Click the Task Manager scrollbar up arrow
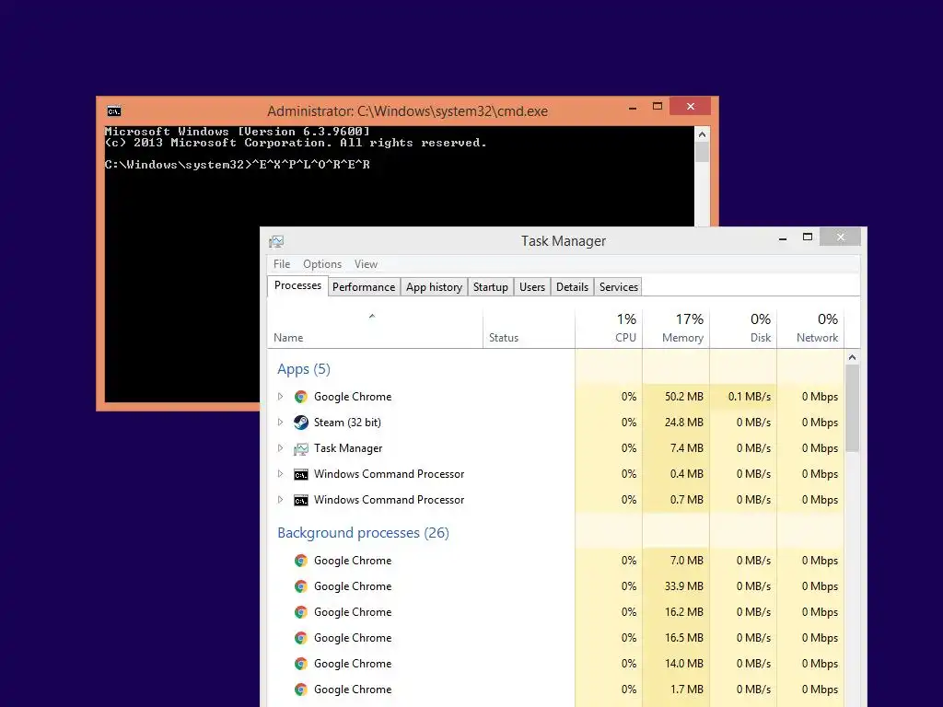Screen dimensions: 943x707 (852, 357)
